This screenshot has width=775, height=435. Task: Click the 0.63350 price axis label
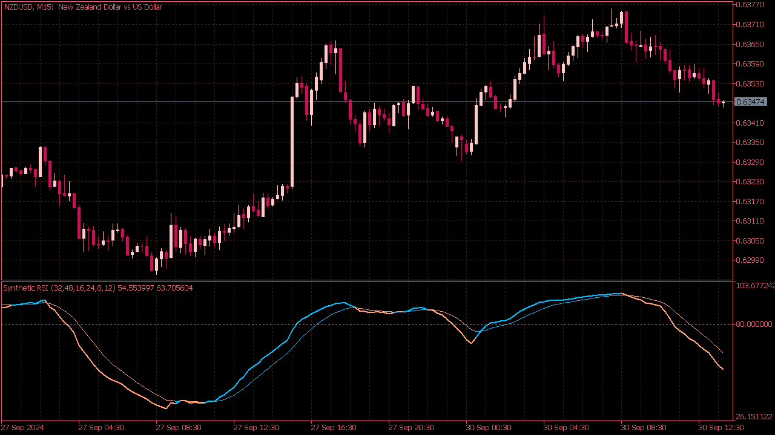coord(750,143)
